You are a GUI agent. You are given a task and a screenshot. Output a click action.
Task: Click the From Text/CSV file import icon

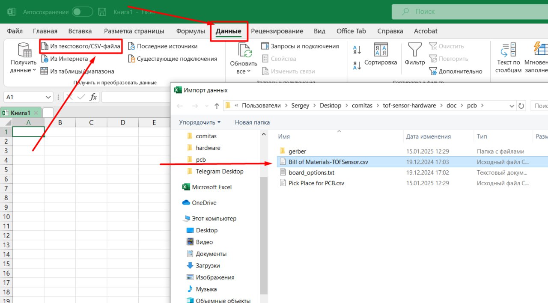(x=45, y=46)
